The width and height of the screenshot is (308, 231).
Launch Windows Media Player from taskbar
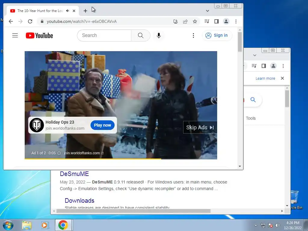(45, 225)
